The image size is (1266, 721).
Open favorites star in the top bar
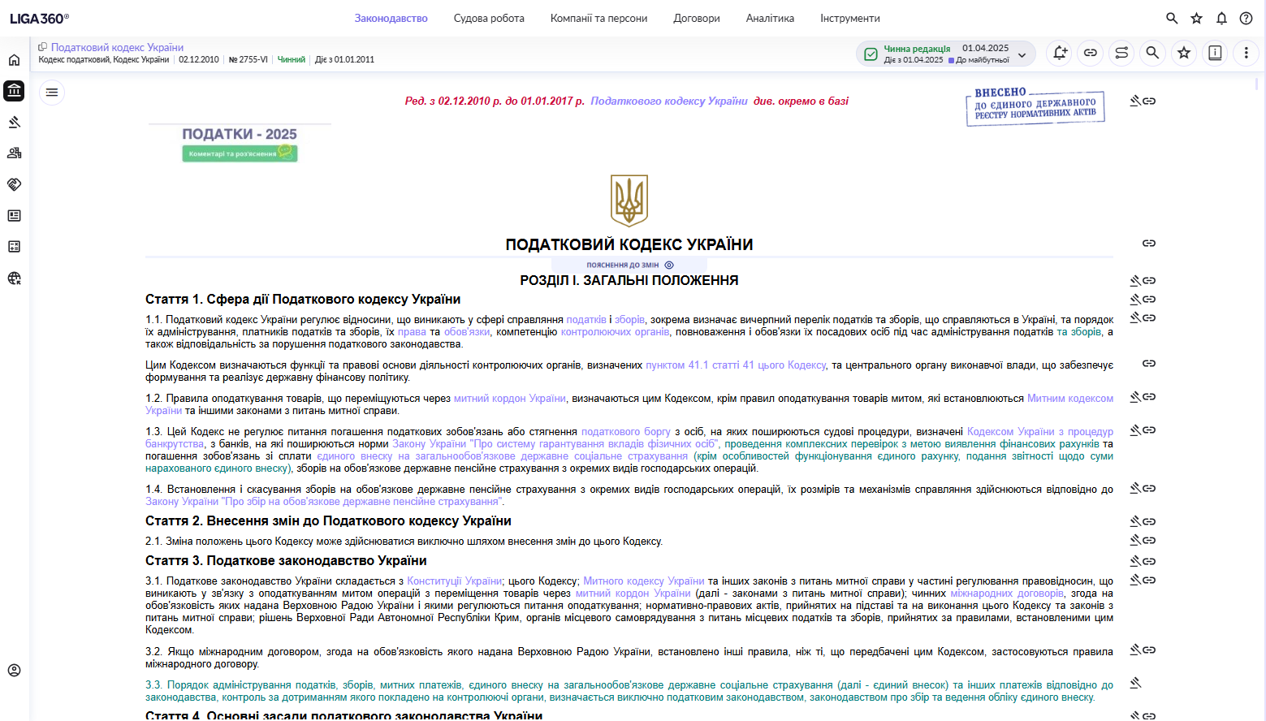[x=1196, y=18]
